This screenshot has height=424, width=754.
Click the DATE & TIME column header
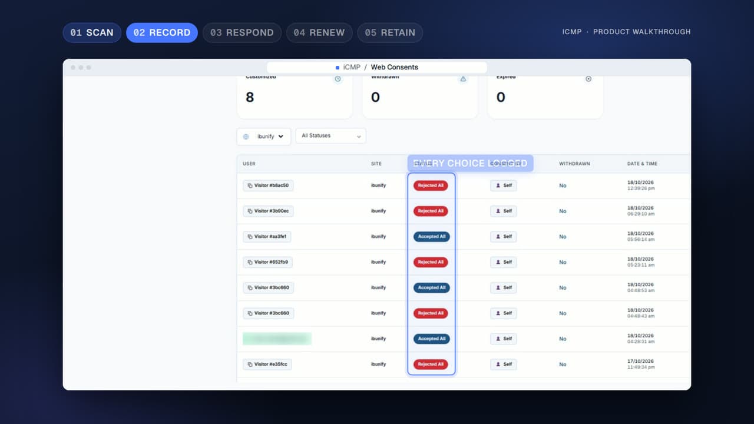coord(642,164)
